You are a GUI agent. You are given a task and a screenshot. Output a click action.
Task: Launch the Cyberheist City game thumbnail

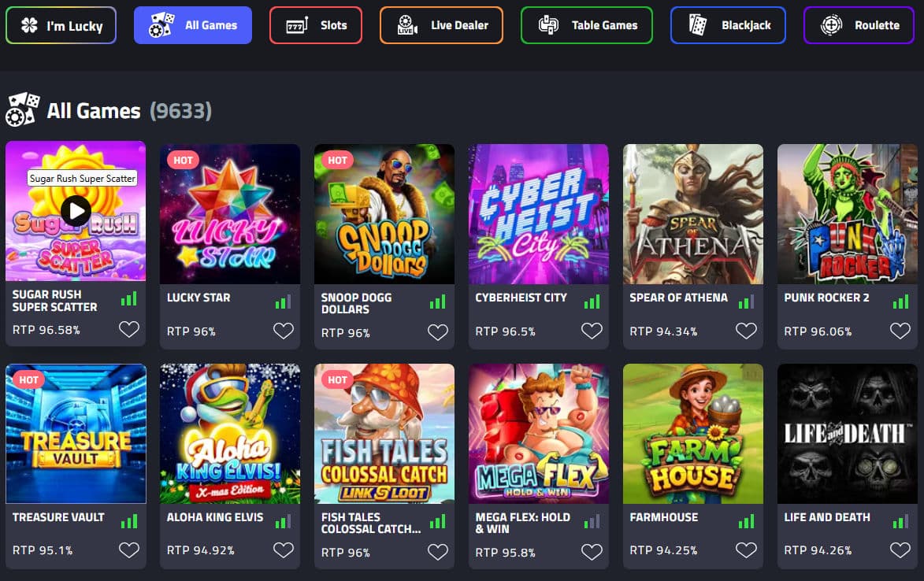pos(539,213)
